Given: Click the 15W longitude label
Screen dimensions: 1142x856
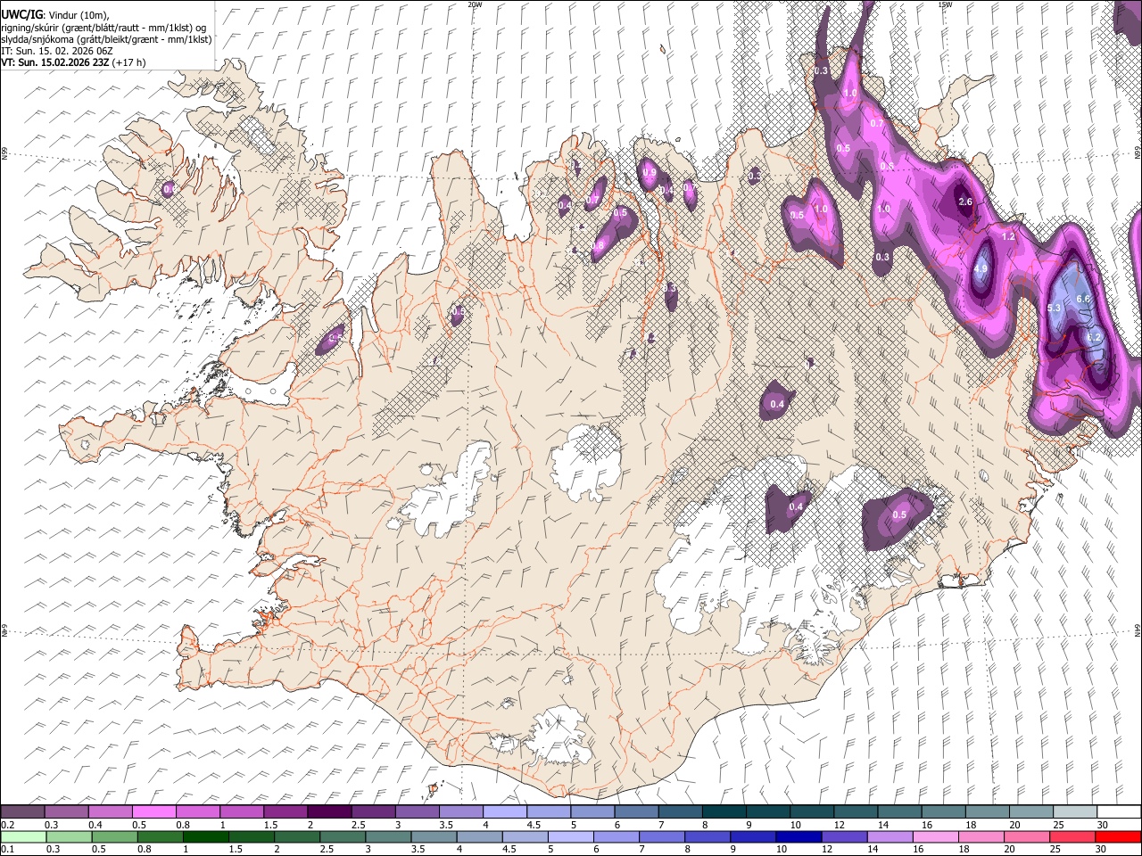Looking at the screenshot, I should (945, 4).
